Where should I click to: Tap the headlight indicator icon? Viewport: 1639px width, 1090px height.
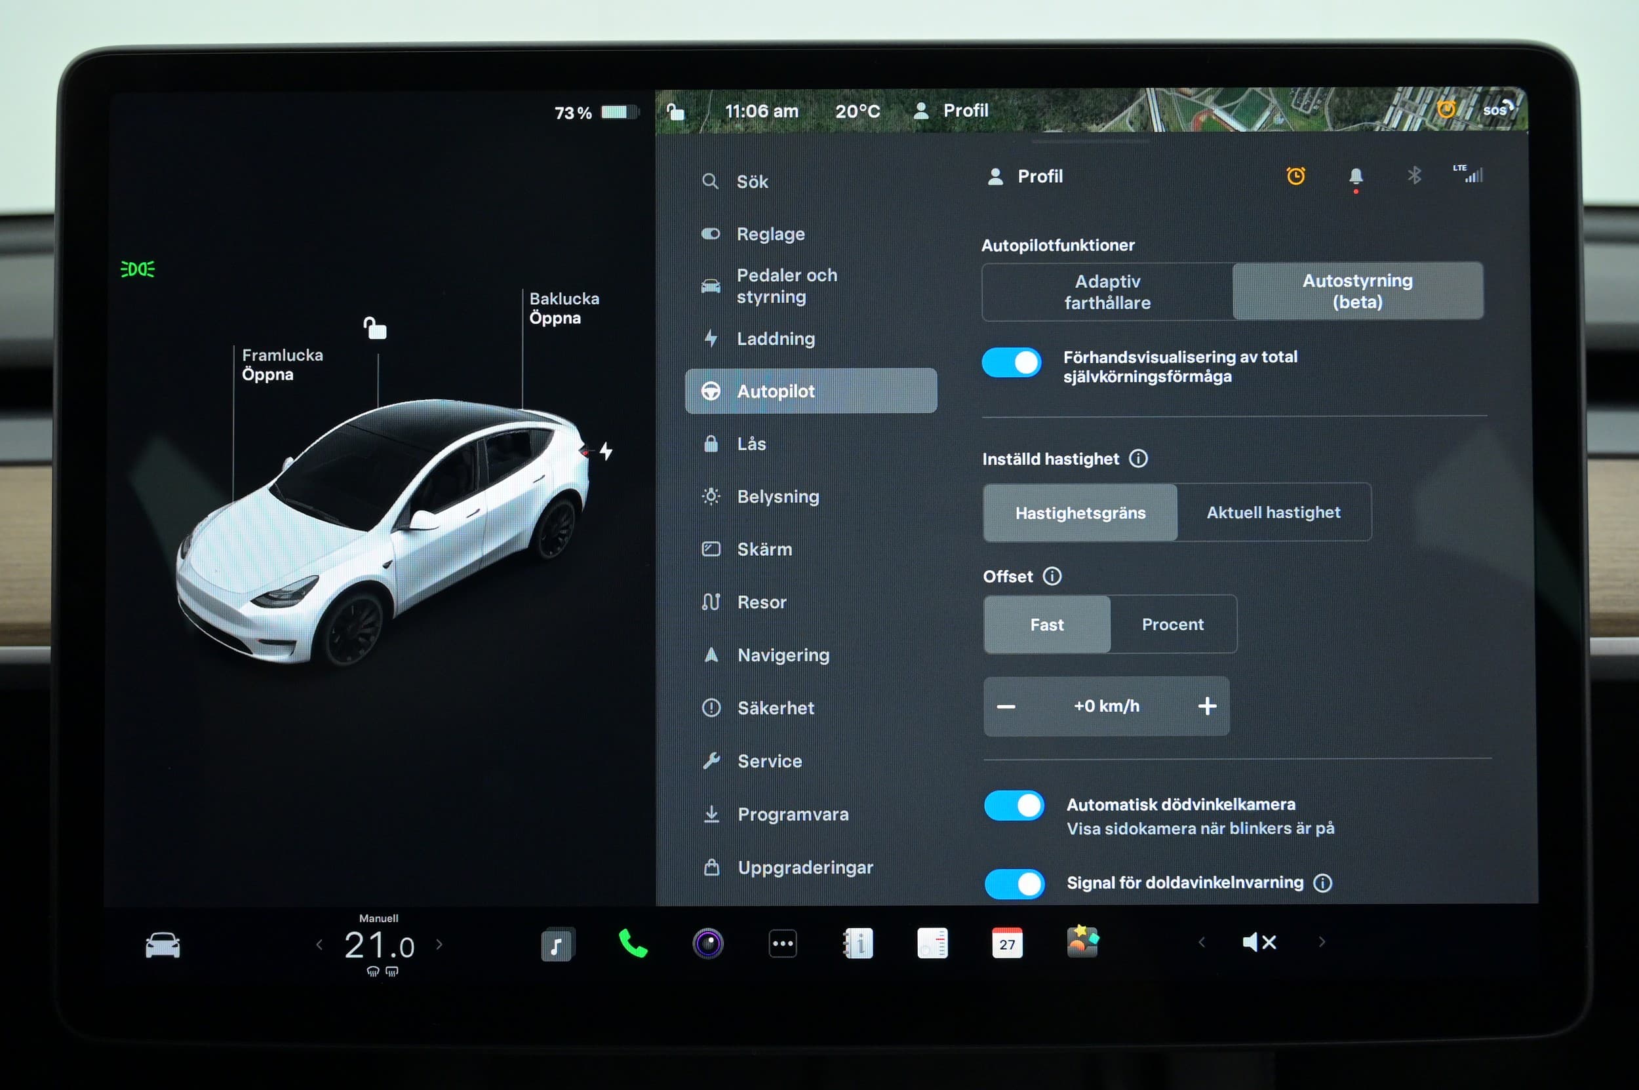click(x=138, y=269)
